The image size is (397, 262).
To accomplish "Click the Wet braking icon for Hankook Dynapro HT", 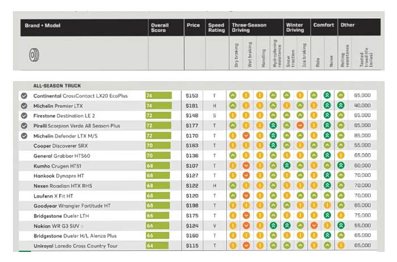I will (246, 175).
